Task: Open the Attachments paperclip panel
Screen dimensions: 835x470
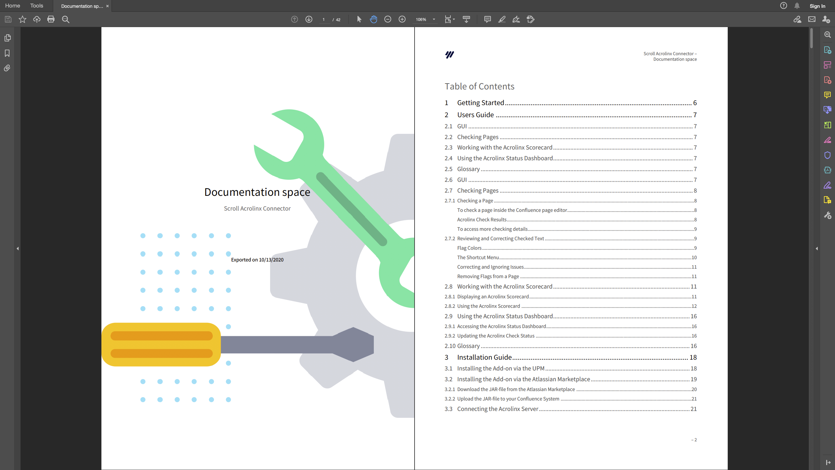Action: click(7, 68)
